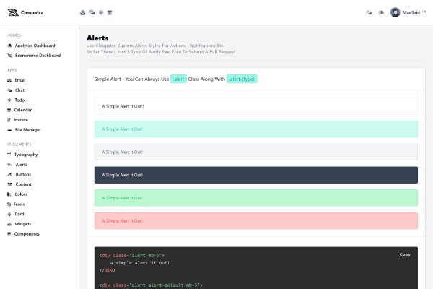
Task: Click the .alert-{type} class tag
Action: click(x=242, y=79)
